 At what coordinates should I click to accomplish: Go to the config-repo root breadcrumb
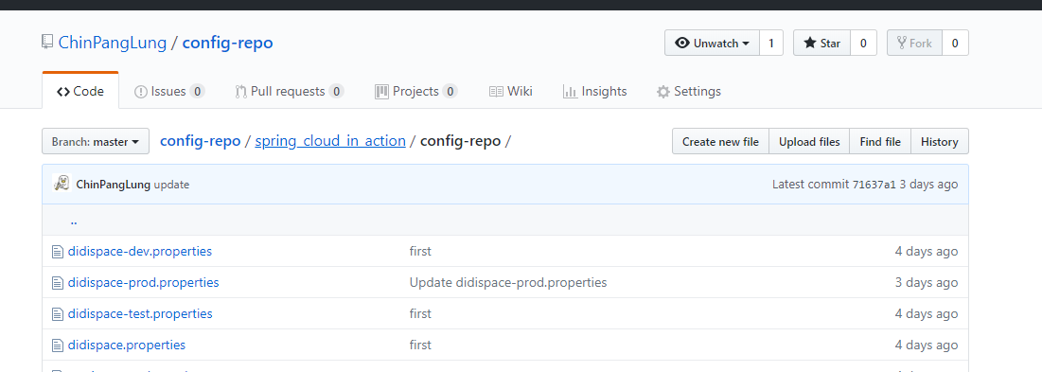click(x=200, y=141)
